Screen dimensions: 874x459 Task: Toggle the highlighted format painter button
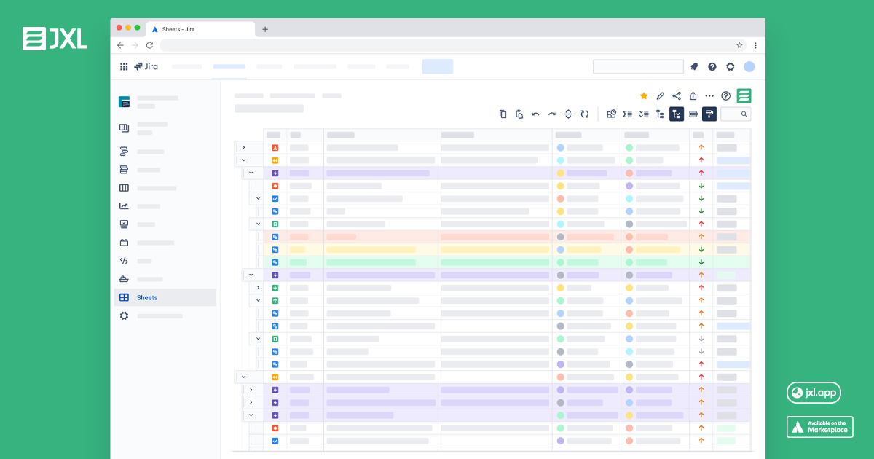click(x=709, y=114)
